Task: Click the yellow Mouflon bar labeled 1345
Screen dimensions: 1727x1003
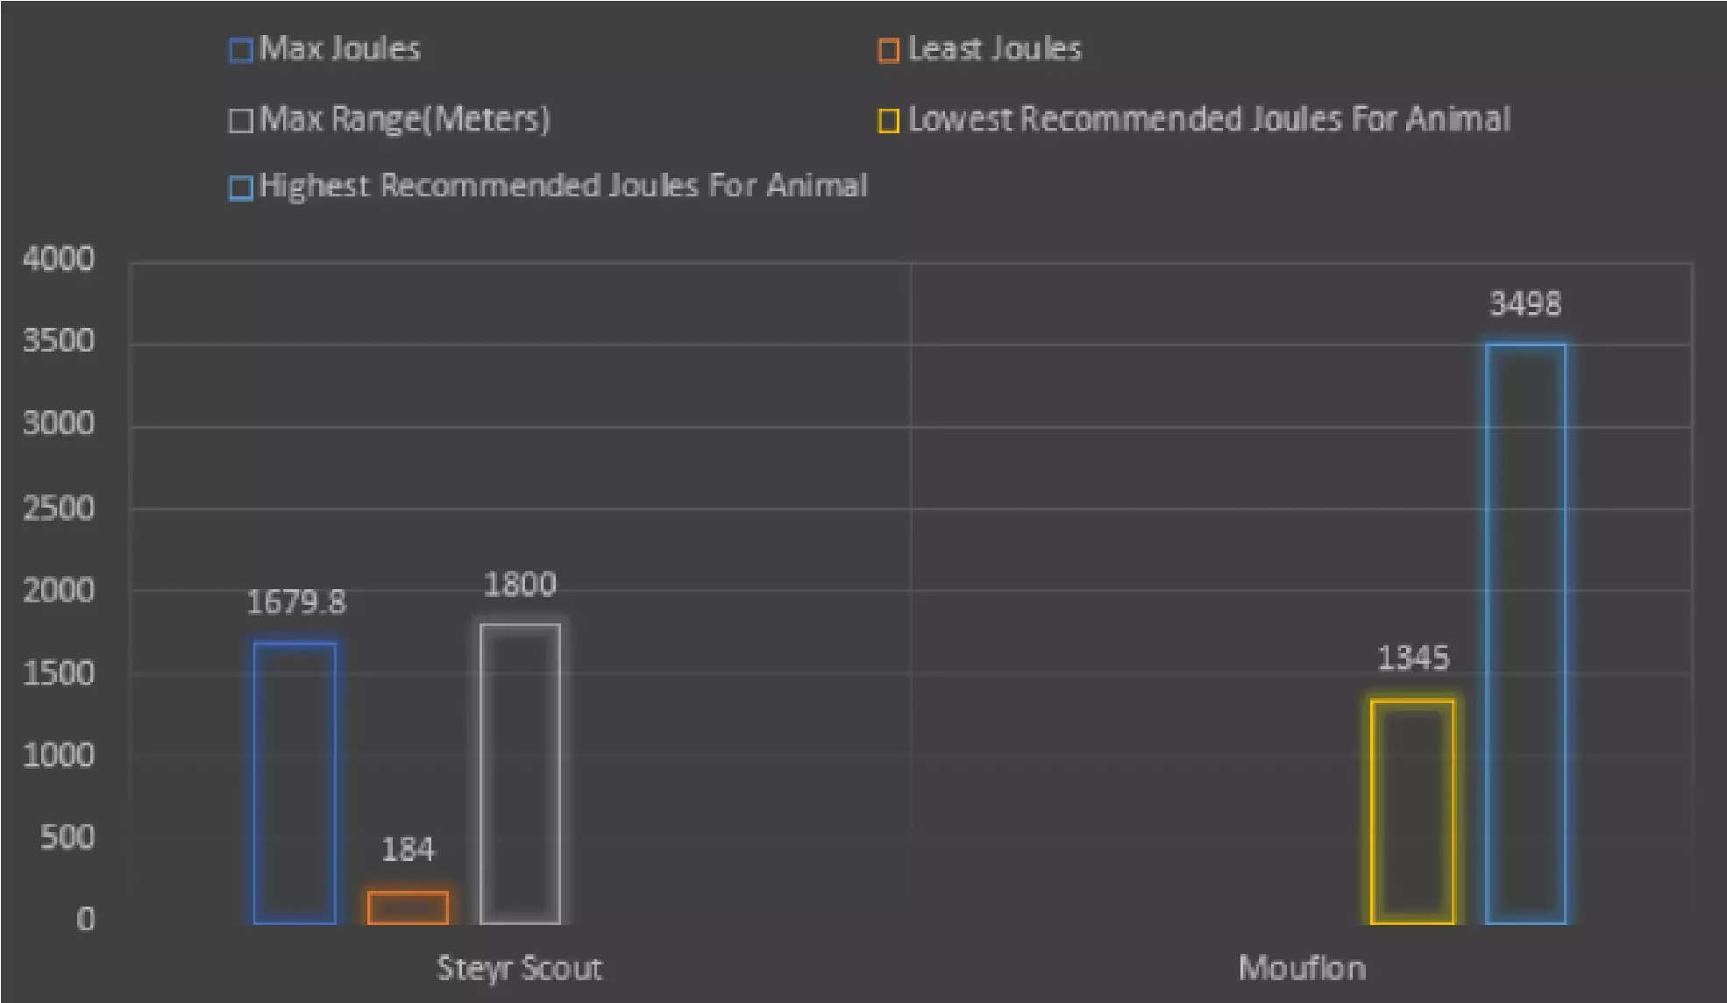Action: [1412, 811]
